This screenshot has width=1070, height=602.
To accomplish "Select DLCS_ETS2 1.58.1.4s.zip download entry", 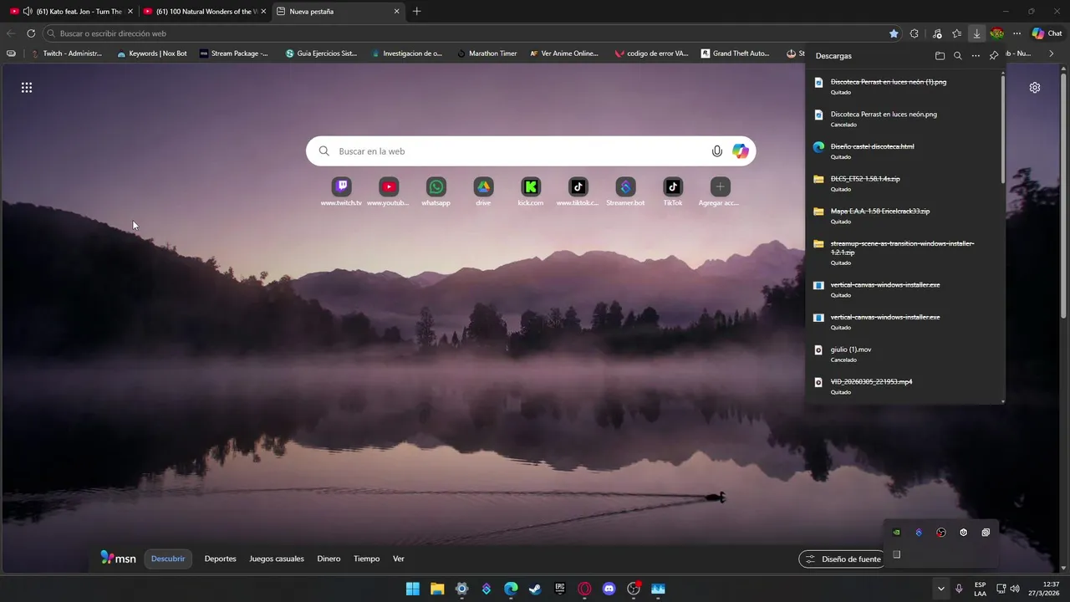I will tap(904, 183).
